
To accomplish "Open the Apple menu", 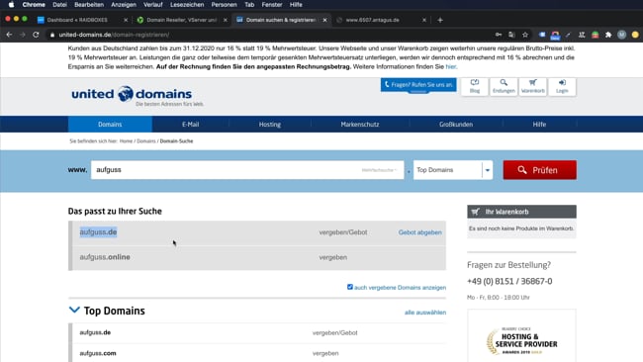I will click(x=11, y=5).
